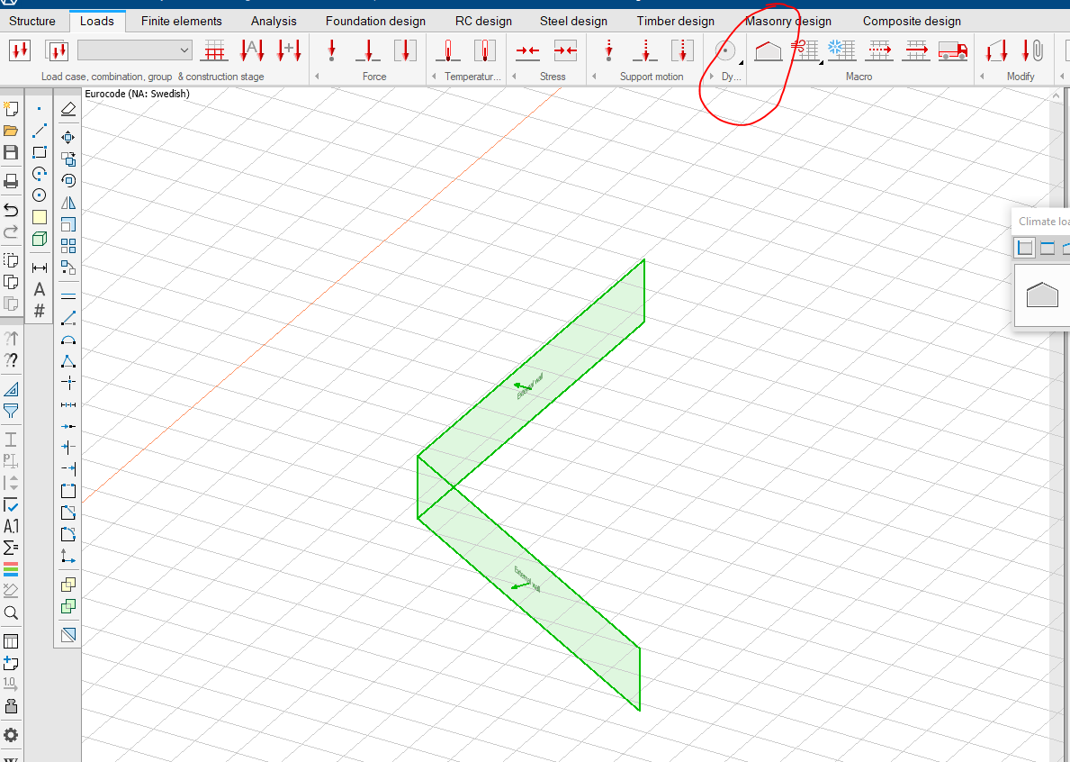Screen dimensions: 1070x762
Task: Open the wind load macro tool
Action: point(805,50)
